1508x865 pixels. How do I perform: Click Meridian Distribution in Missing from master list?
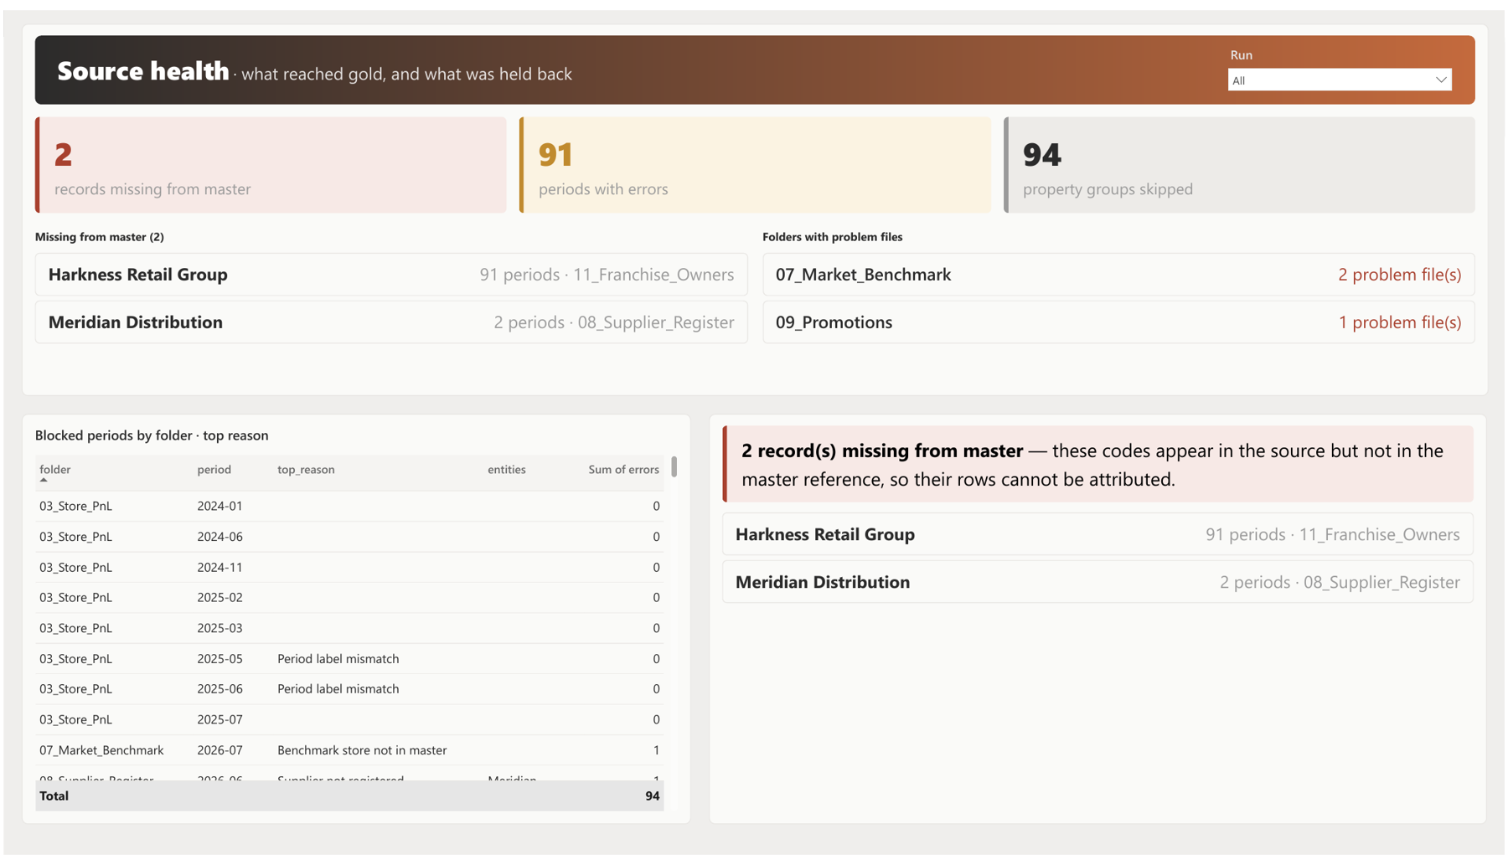[x=391, y=322]
